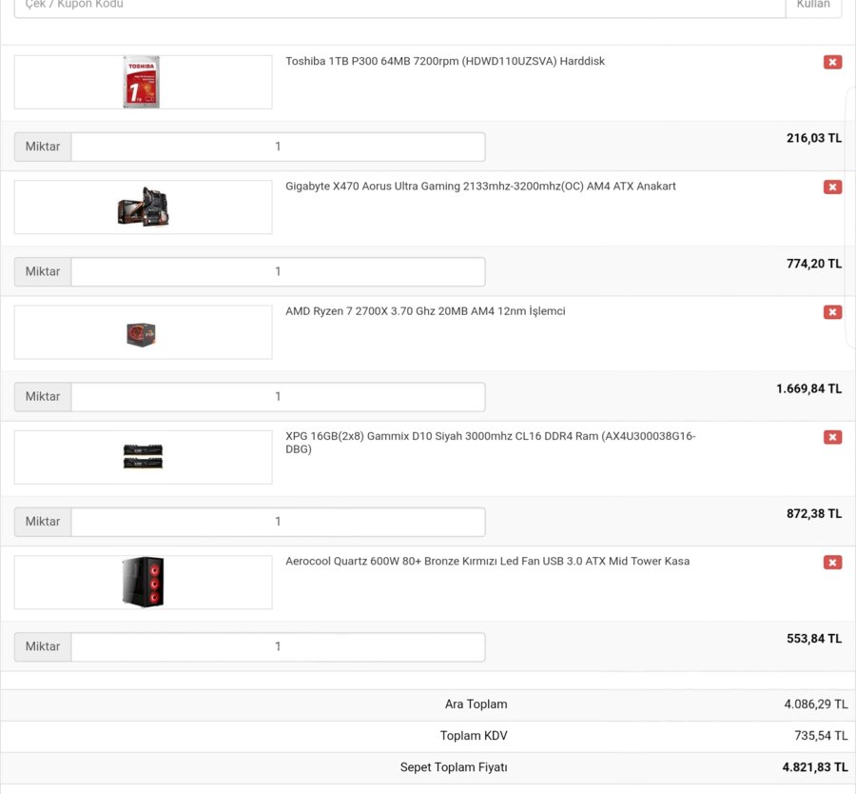Open Toshiba 1TB P300 Harddisk product link
Image resolution: width=856 pixels, height=794 pixels.
445,61
